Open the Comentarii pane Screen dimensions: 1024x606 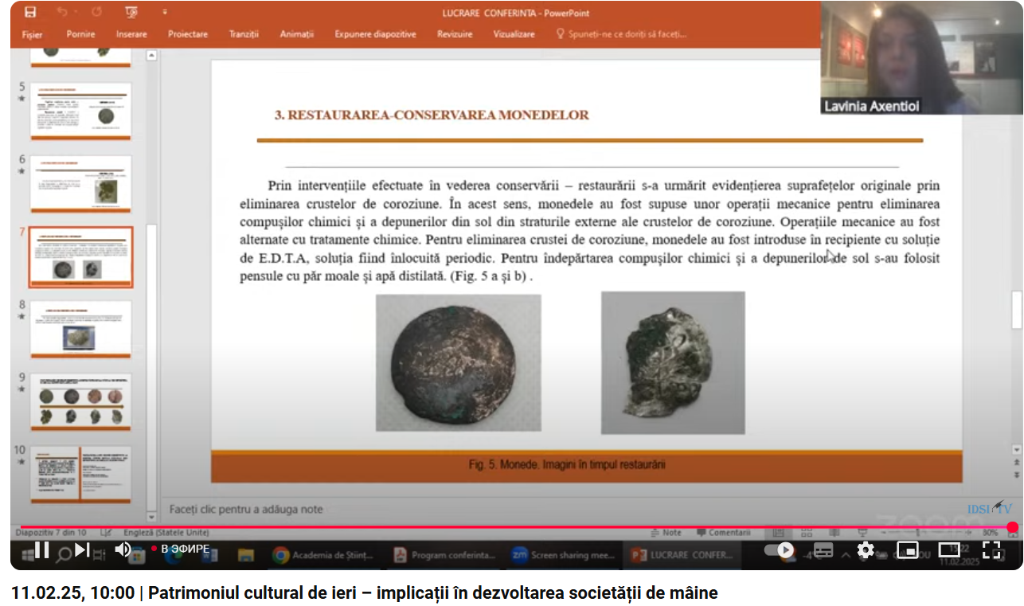point(724,532)
